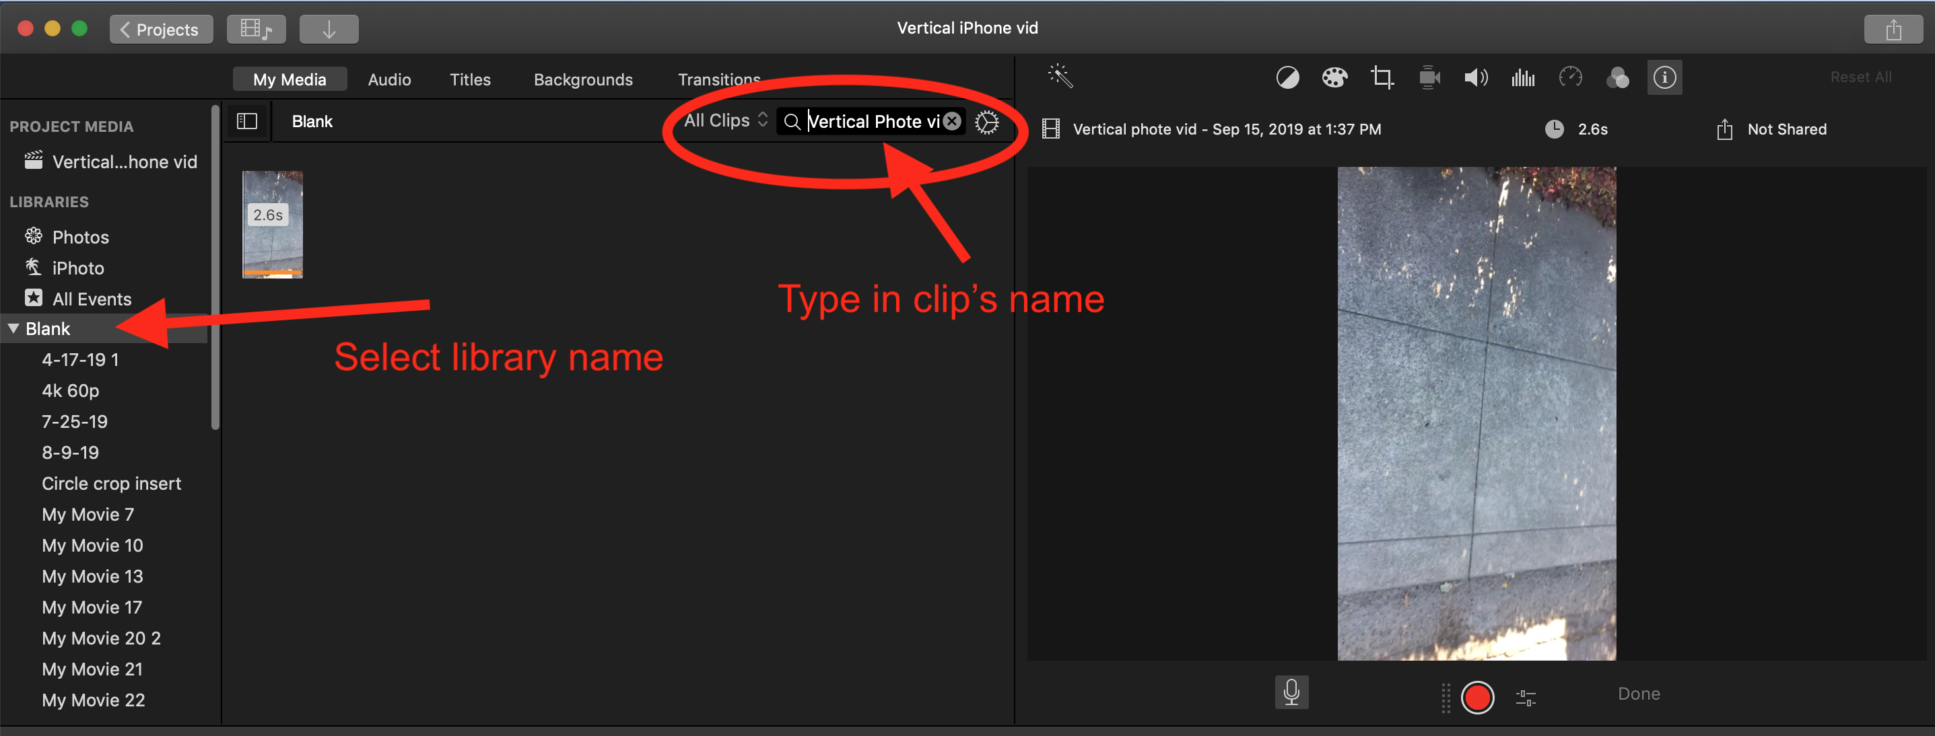Click the voiceover microphone button
The width and height of the screenshot is (1935, 736).
(1291, 692)
